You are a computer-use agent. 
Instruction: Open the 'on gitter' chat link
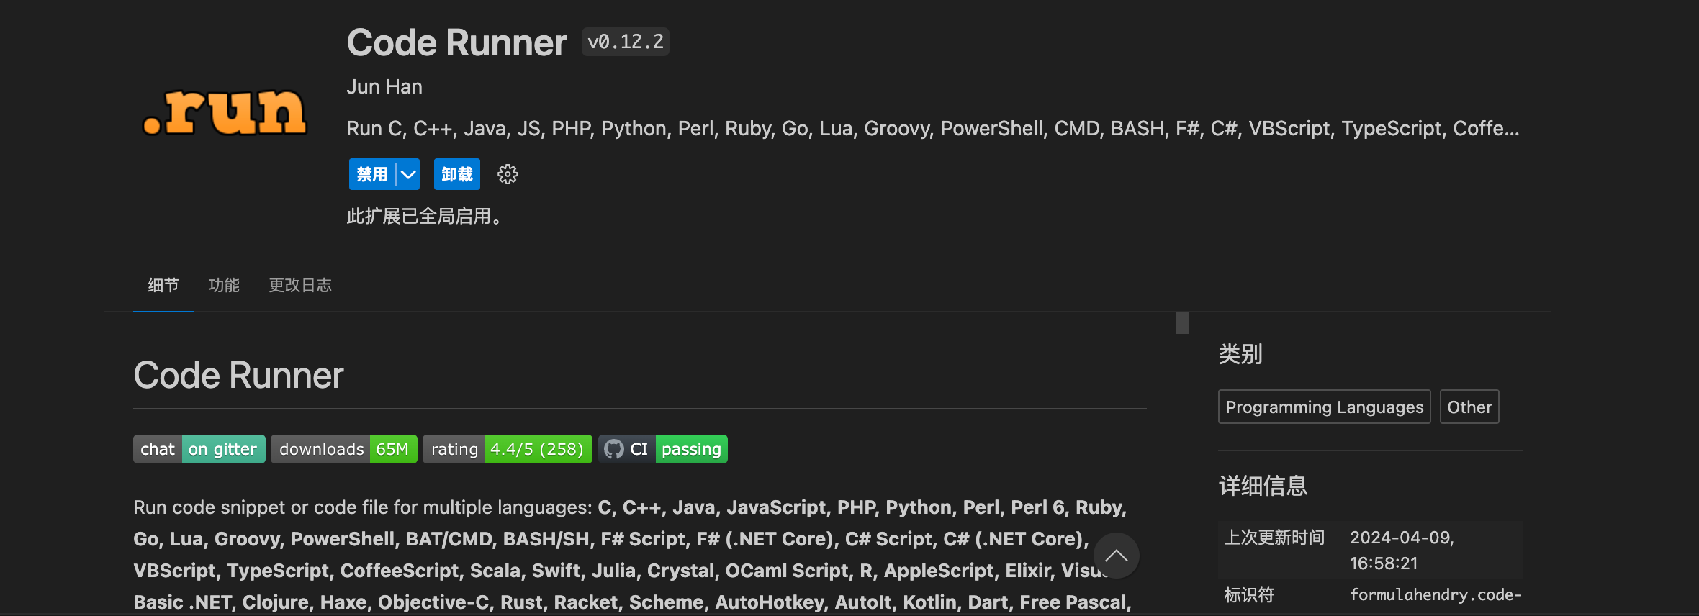coord(223,448)
